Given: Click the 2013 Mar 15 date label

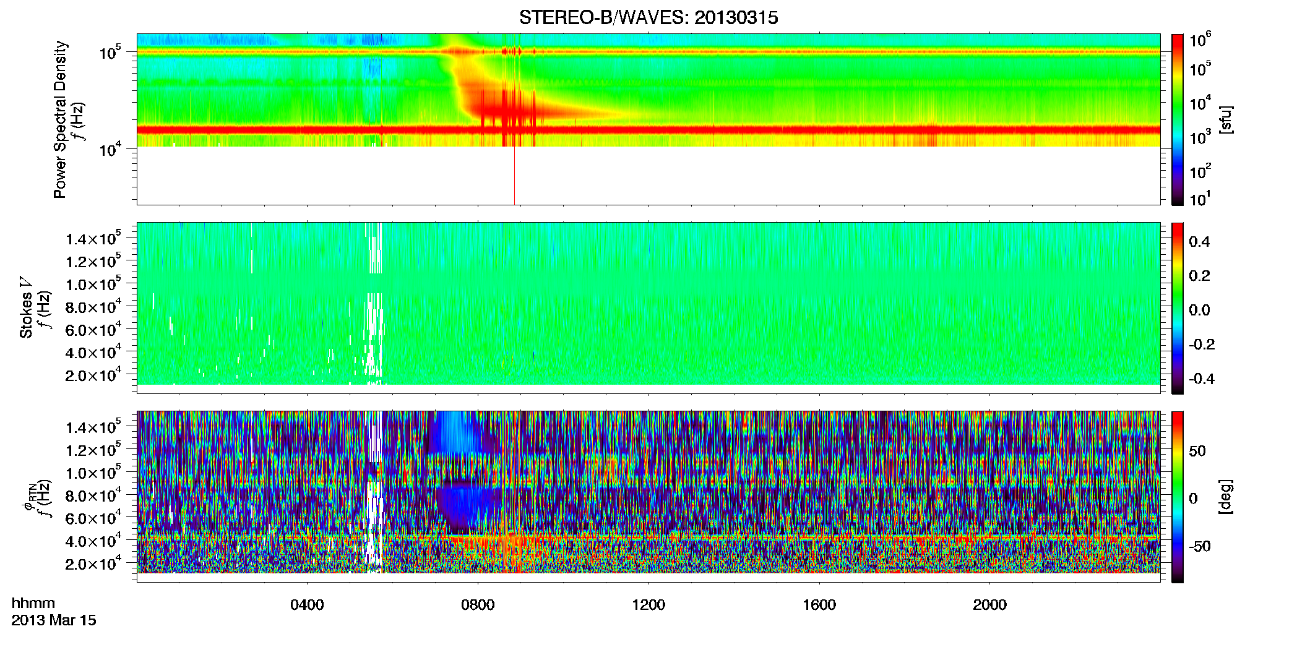Looking at the screenshot, I should pyautogui.click(x=54, y=620).
